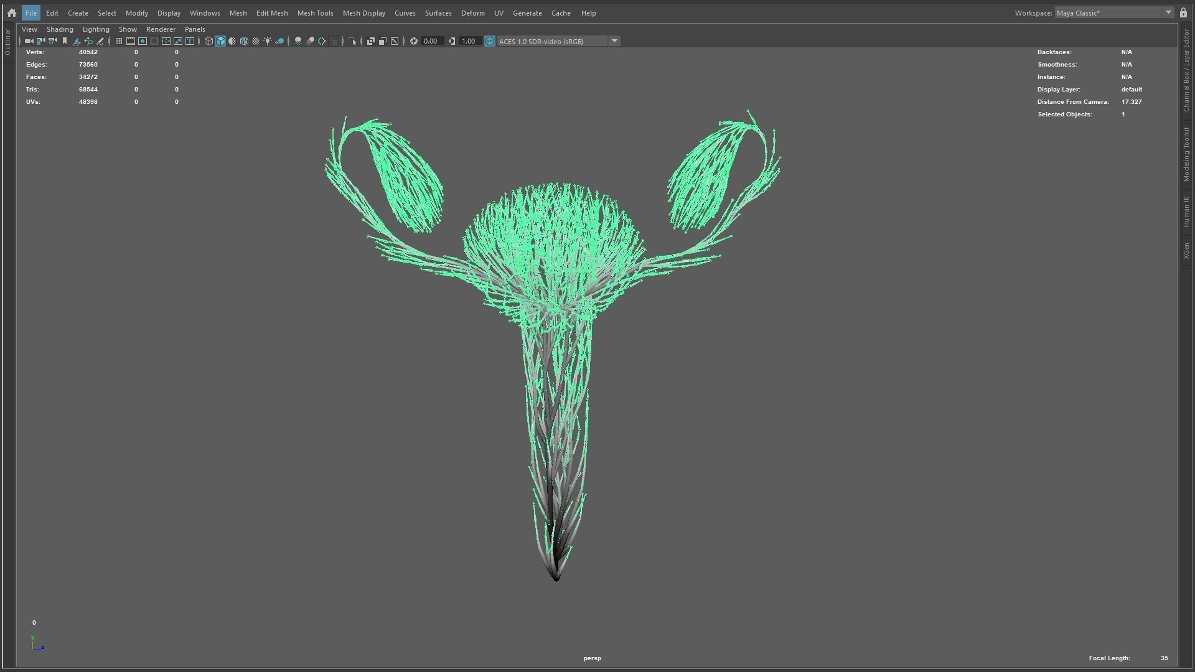The height and width of the screenshot is (672, 1195).
Task: Click the Help menu
Action: tap(588, 12)
